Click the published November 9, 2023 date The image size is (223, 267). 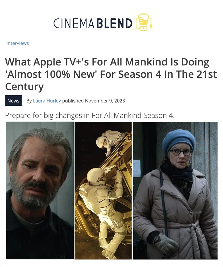93,101
